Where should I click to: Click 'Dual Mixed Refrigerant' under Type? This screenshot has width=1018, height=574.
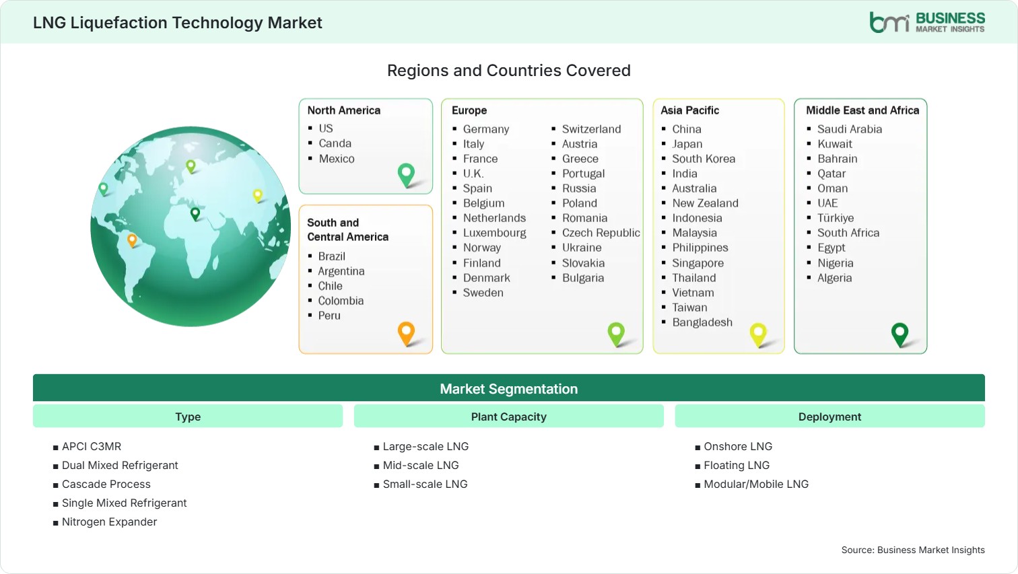coord(120,465)
